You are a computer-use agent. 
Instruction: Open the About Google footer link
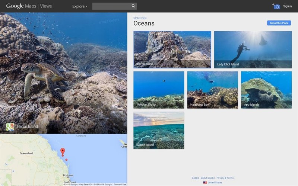click(x=208, y=178)
